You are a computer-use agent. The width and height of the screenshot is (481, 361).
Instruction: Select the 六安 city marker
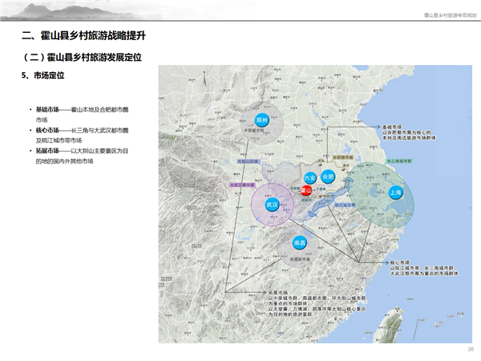pos(310,176)
